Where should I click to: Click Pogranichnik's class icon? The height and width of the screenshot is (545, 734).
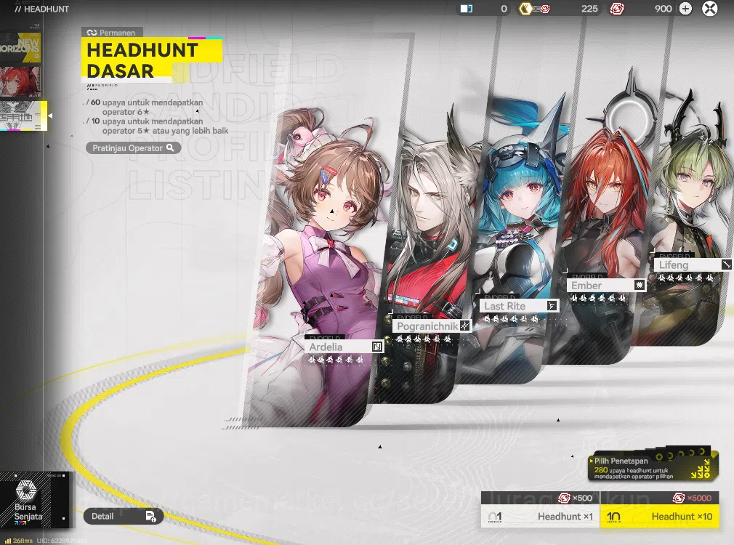464,326
